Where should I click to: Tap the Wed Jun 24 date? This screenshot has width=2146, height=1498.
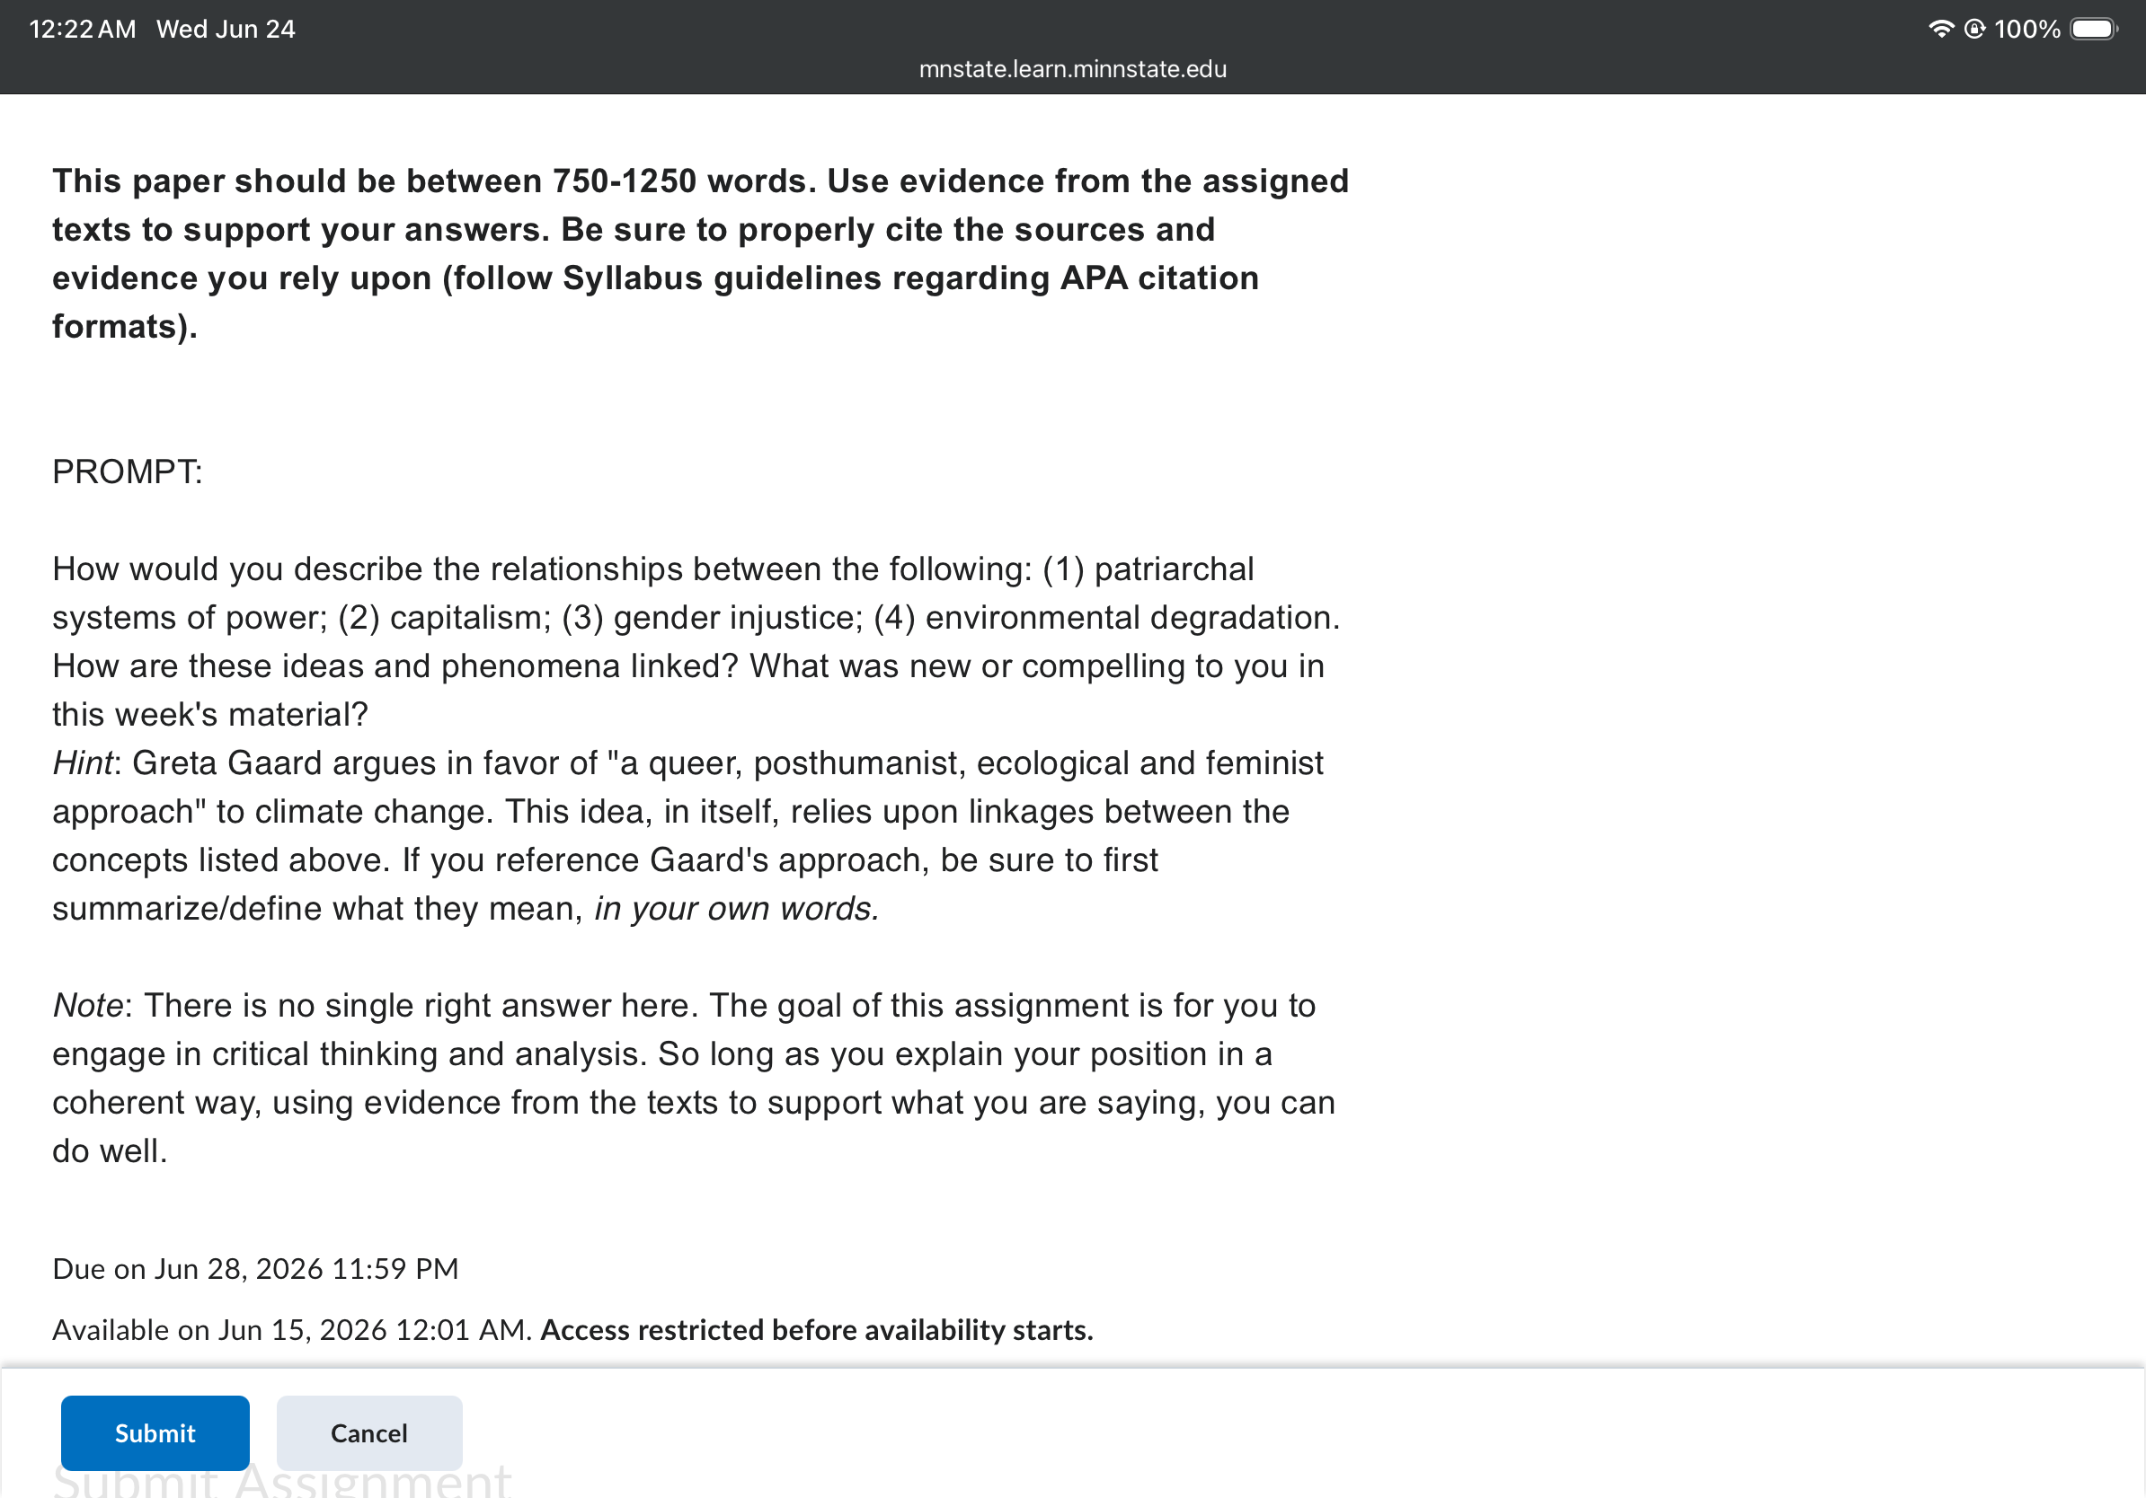226,29
